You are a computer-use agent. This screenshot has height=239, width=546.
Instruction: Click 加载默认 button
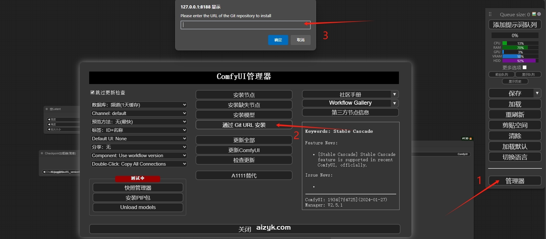[515, 146]
